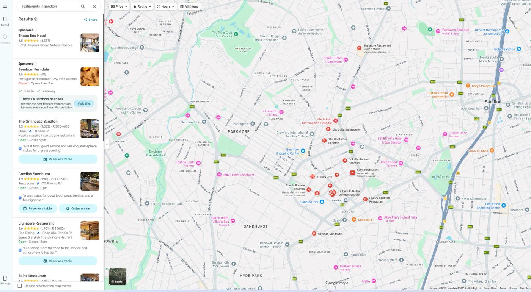Click the SANDHURST suburb label

[255, 226]
